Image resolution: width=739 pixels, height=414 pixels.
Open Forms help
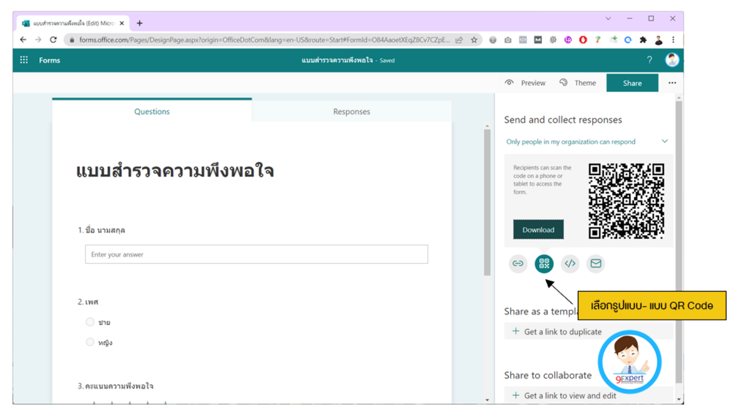(649, 60)
